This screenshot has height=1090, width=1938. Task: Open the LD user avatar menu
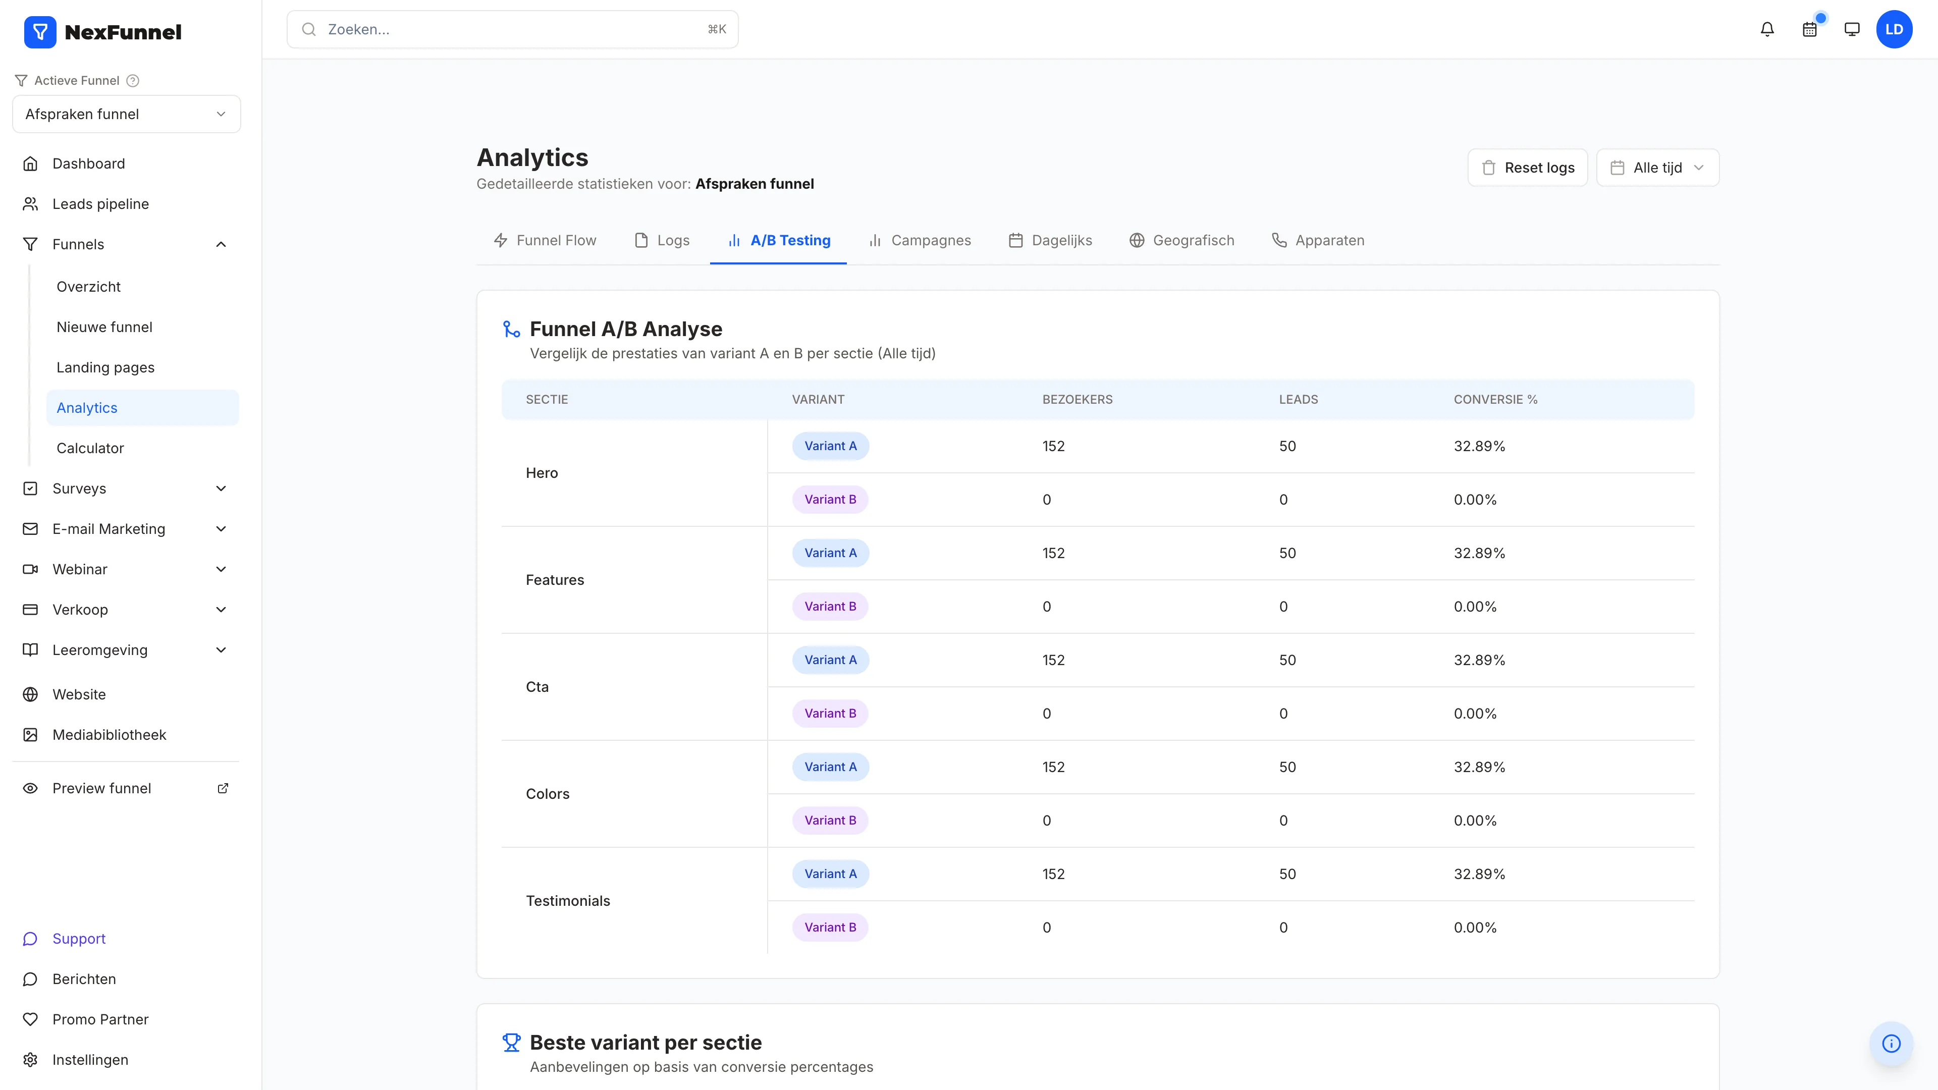[x=1894, y=29]
